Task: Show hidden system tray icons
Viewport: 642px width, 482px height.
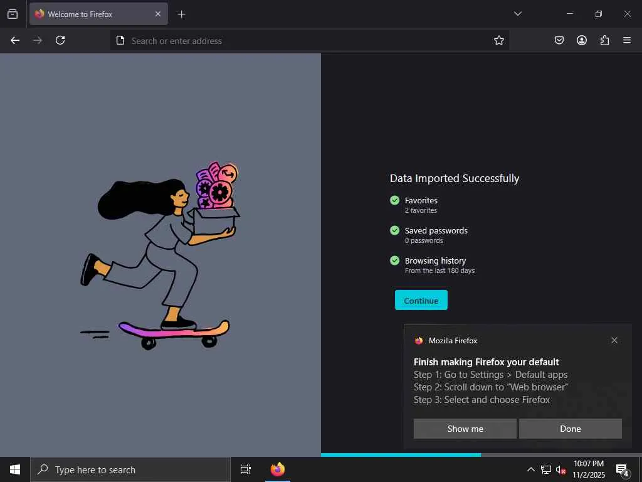Action: (530, 469)
